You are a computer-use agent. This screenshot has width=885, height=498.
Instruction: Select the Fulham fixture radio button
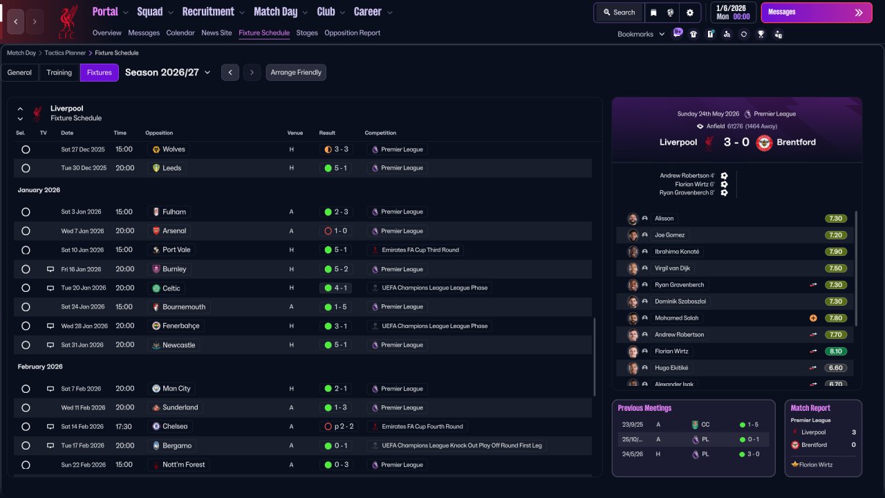pos(26,212)
